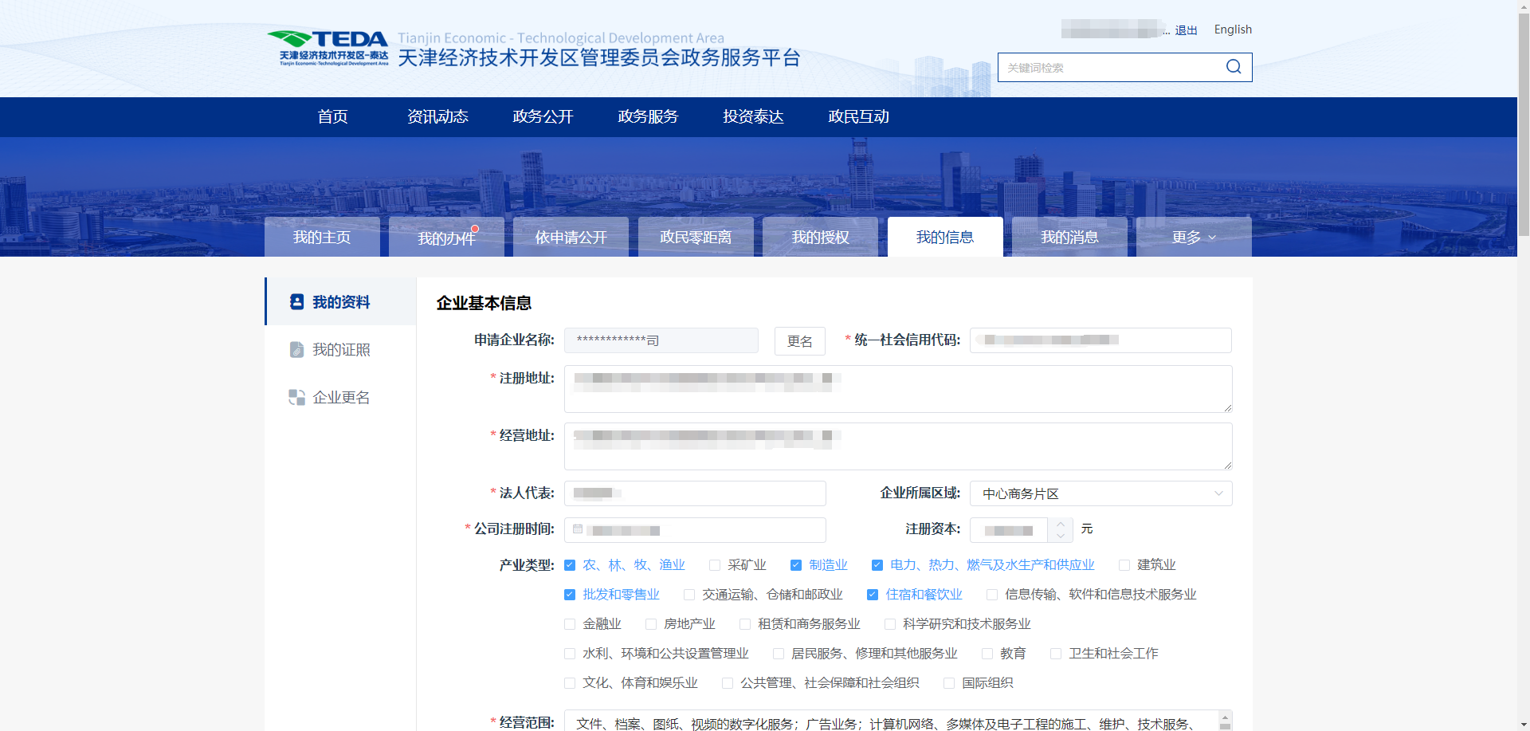
Task: Check the 教育 checkbox
Action: 987,654
